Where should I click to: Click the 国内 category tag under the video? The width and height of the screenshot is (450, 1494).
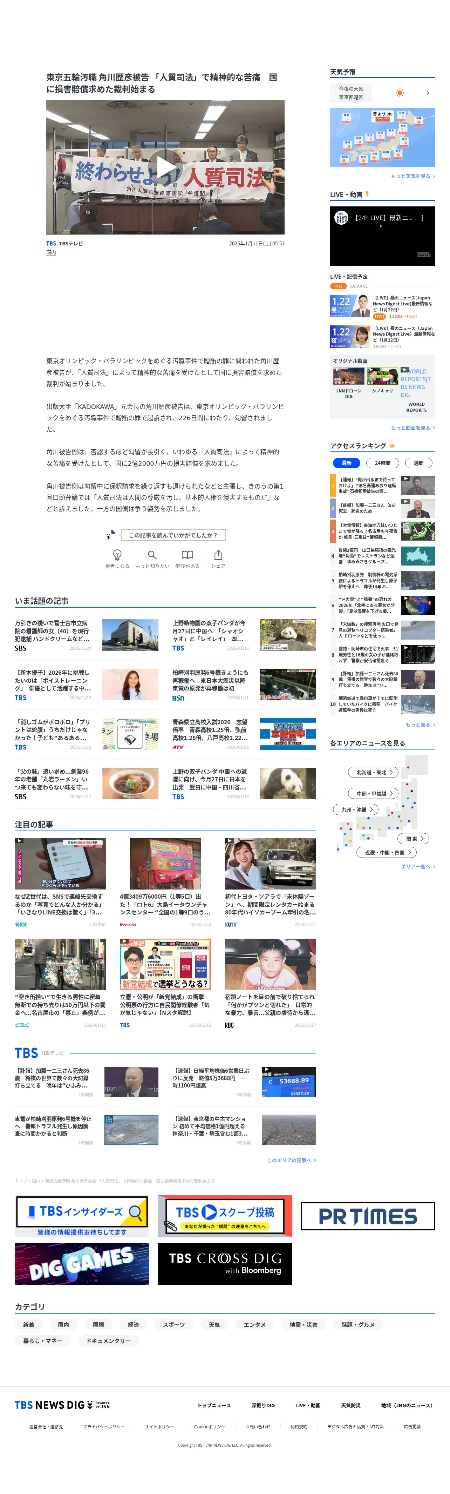click(x=51, y=253)
